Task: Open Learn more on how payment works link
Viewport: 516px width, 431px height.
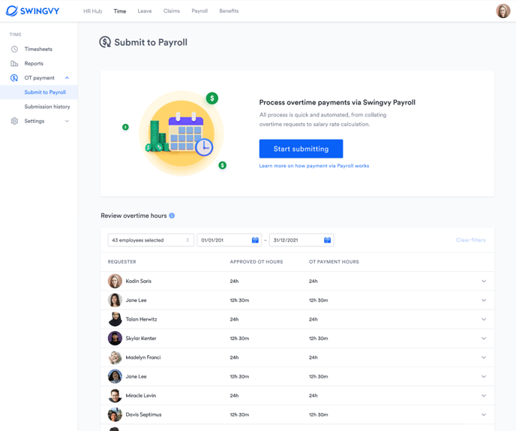Action: point(314,166)
